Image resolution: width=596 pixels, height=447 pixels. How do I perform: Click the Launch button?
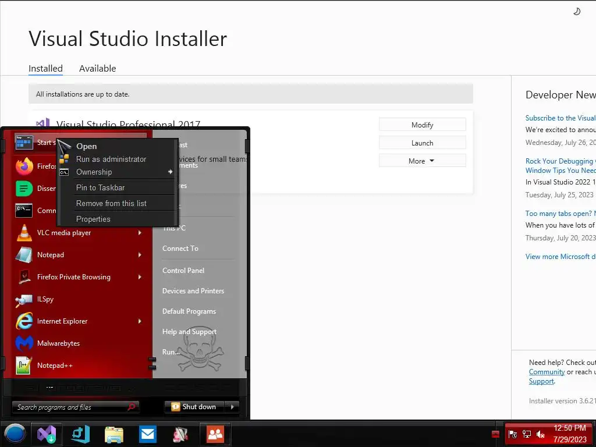click(422, 143)
